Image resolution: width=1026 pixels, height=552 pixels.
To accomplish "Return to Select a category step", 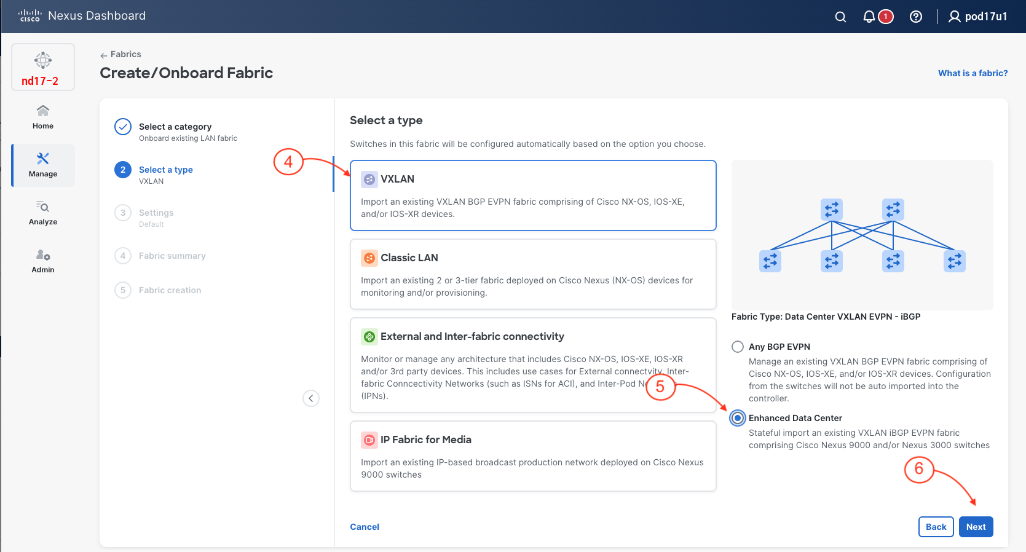I will 175,127.
